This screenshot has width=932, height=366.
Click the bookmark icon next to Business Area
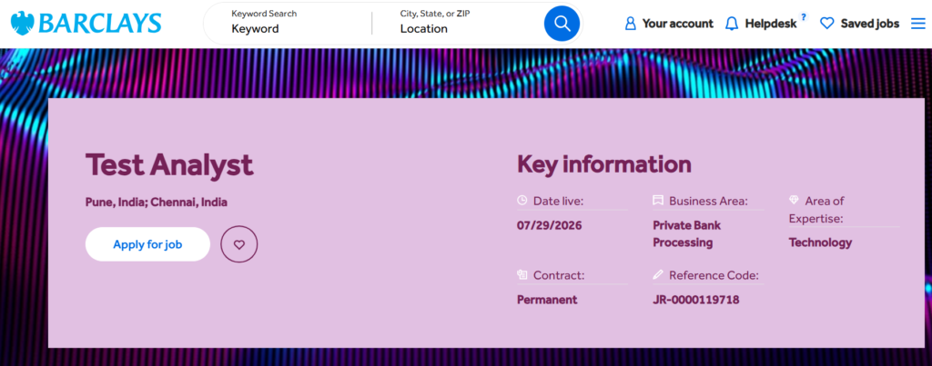[657, 201]
